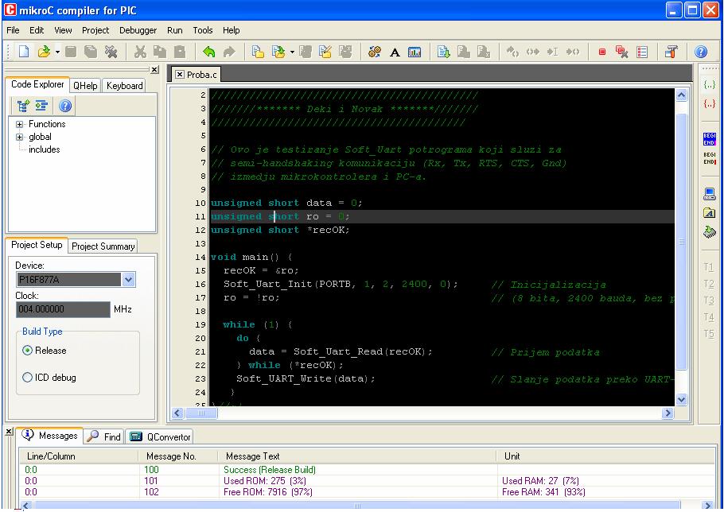Screen dimensions: 724x512
Task: Click the Code Explorer expand-all tree icon
Action: tap(23, 106)
